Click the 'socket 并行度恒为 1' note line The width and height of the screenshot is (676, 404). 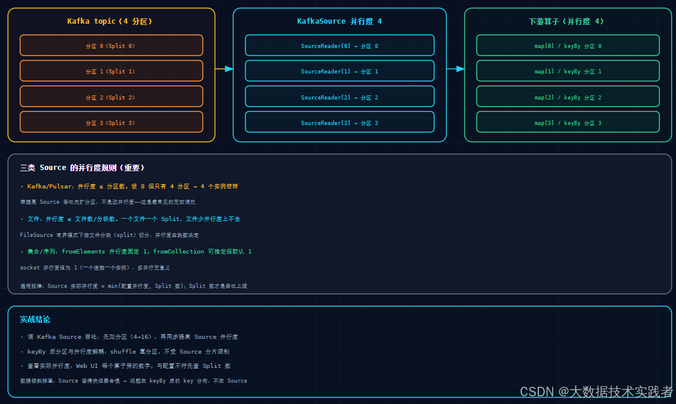click(95, 268)
